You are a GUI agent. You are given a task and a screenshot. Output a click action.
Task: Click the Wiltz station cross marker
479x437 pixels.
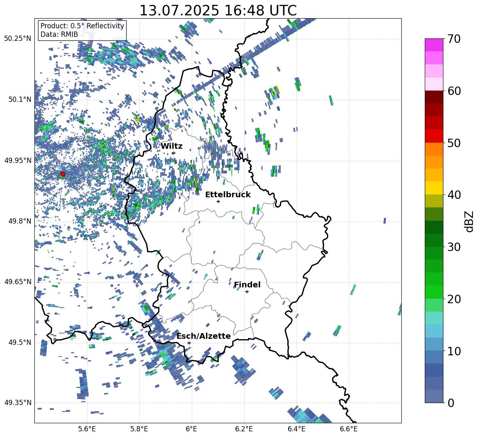point(174,153)
